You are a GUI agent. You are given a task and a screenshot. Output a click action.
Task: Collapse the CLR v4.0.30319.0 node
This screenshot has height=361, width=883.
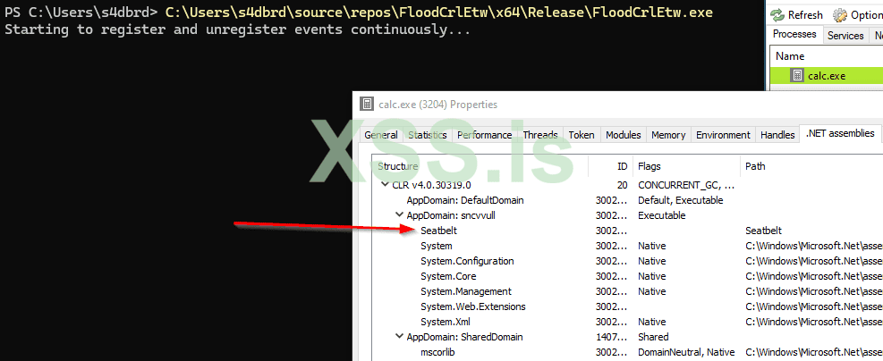(386, 184)
